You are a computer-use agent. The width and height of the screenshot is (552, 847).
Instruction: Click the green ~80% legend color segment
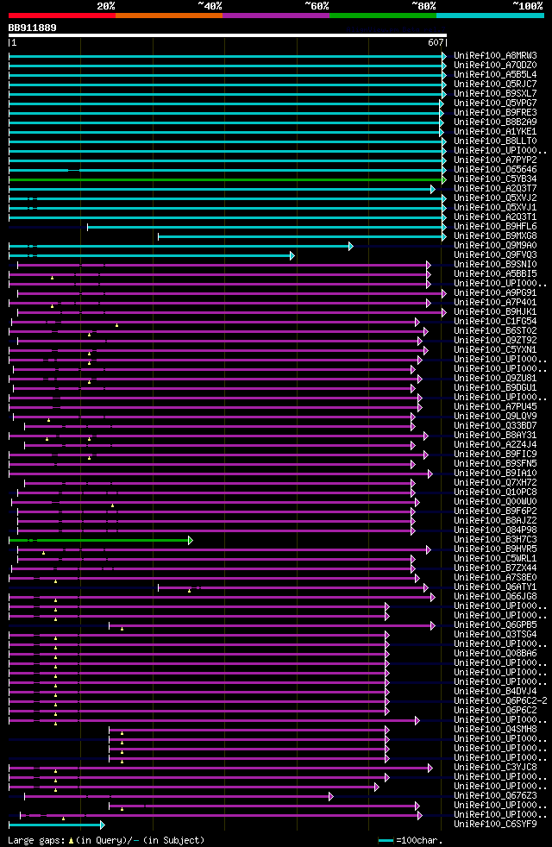[x=383, y=16]
